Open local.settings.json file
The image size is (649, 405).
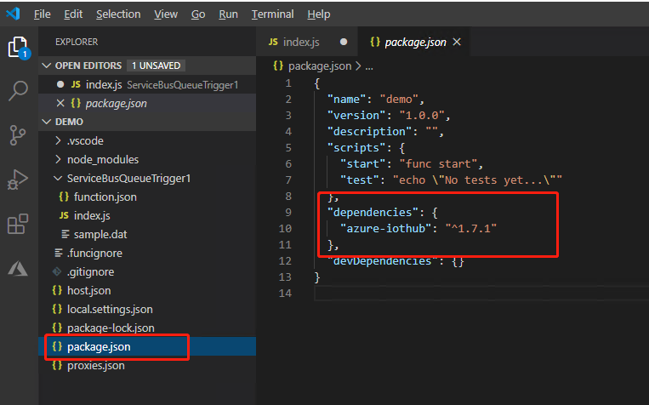(x=110, y=310)
